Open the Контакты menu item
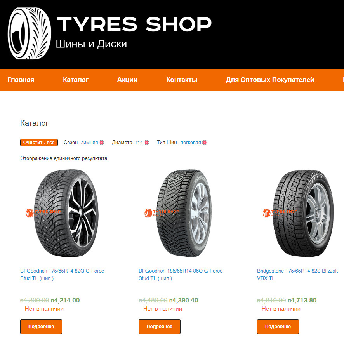This screenshot has width=344, height=339. 182,80
